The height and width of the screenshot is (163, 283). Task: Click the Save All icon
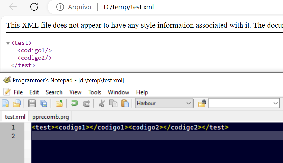click(43, 104)
